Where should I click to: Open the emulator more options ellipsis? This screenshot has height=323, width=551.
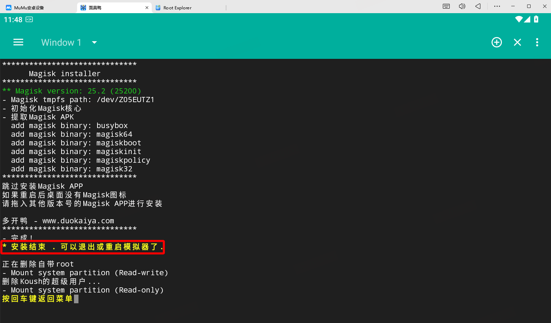497,6
